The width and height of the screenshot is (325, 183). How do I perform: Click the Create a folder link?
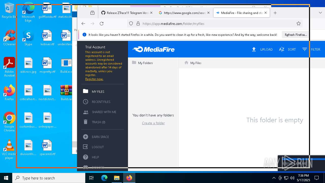[x=153, y=123]
